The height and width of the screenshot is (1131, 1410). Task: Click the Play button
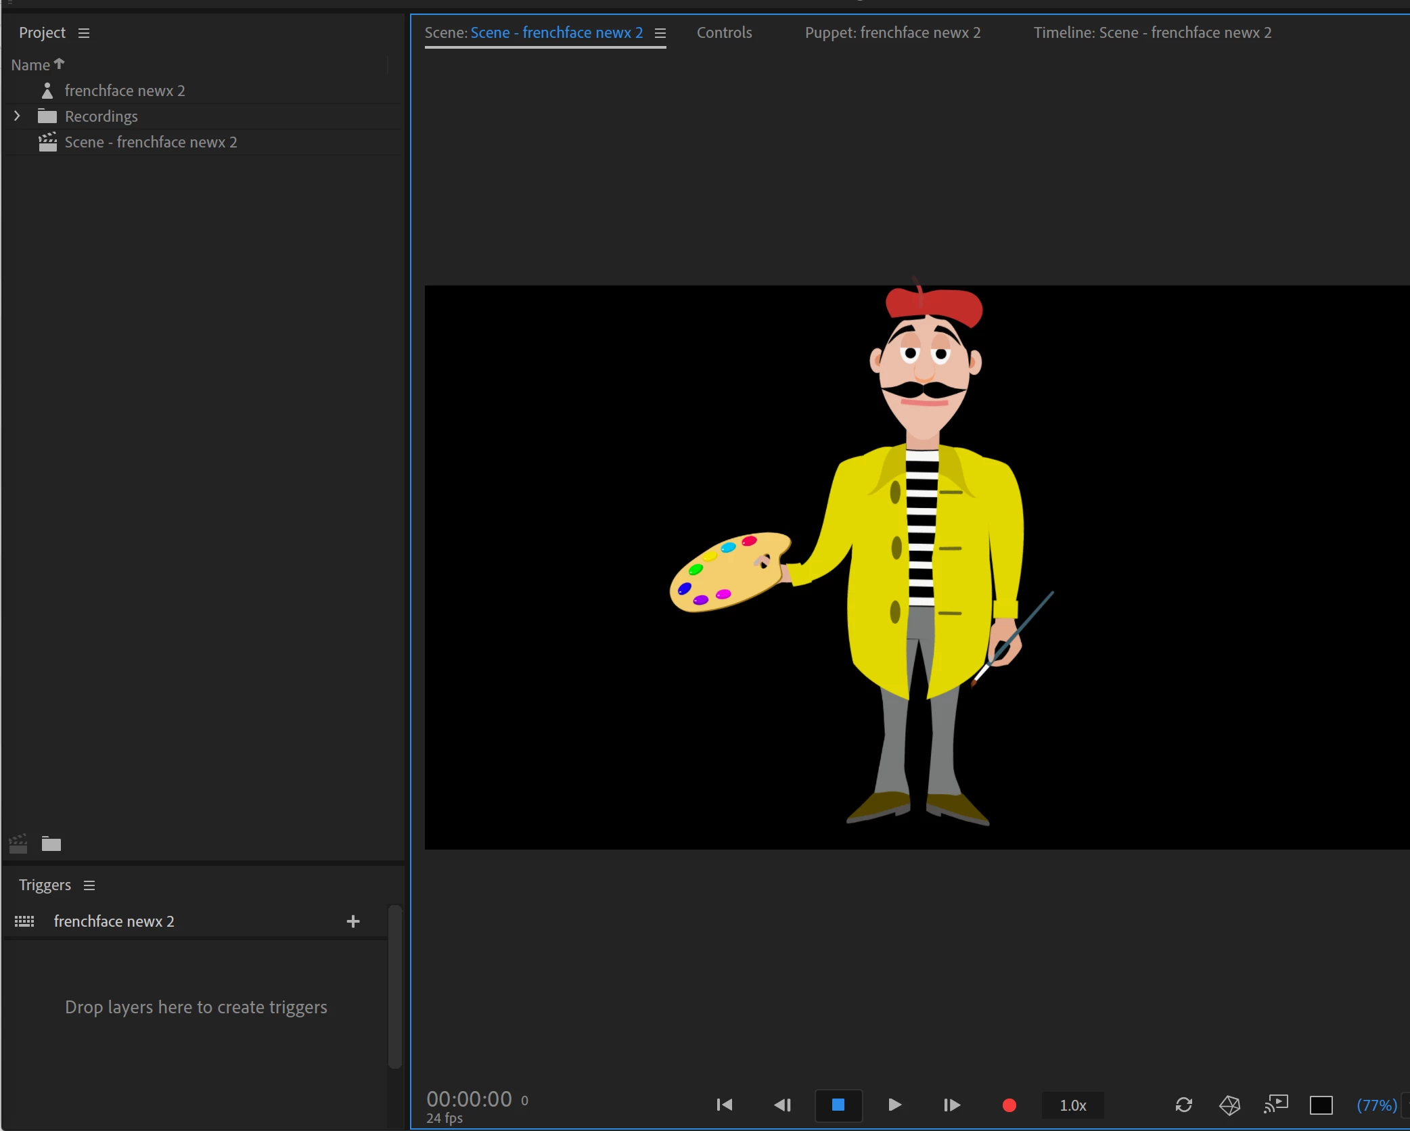[x=894, y=1105]
